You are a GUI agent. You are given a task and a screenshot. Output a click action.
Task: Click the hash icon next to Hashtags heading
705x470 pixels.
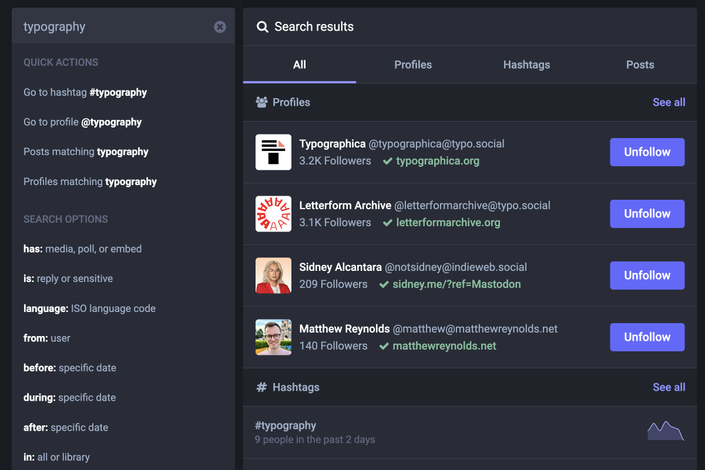(261, 387)
